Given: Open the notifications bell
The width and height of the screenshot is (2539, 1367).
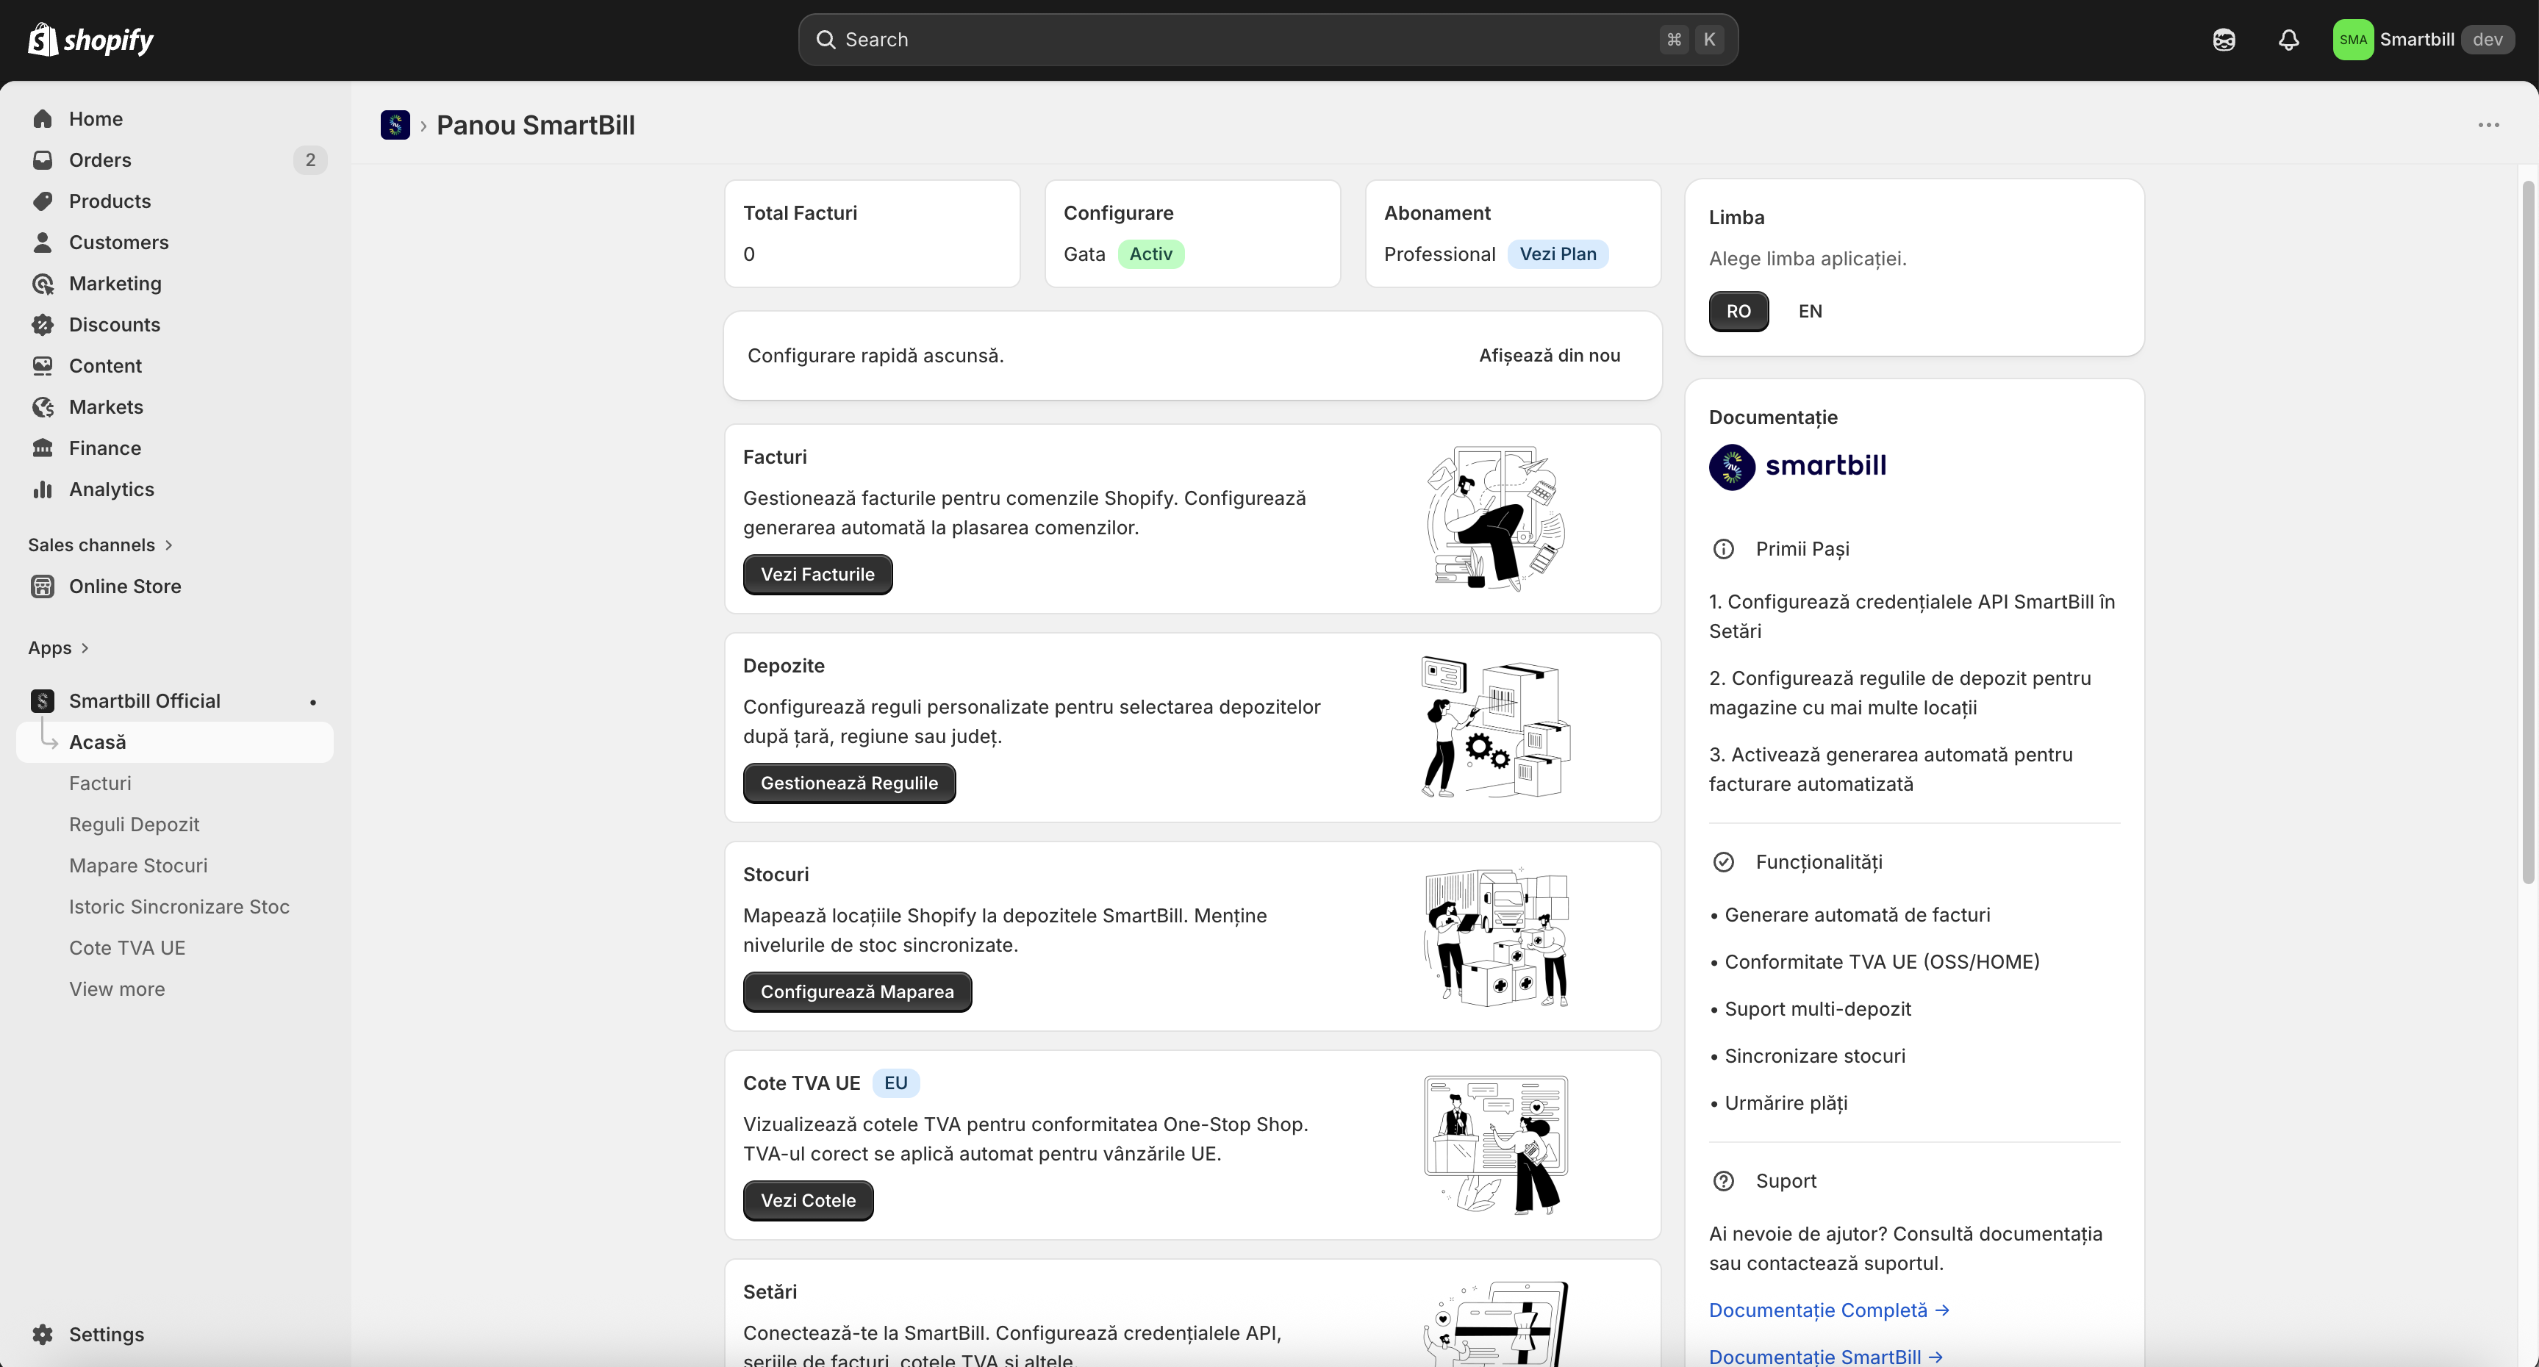Looking at the screenshot, I should (2288, 40).
